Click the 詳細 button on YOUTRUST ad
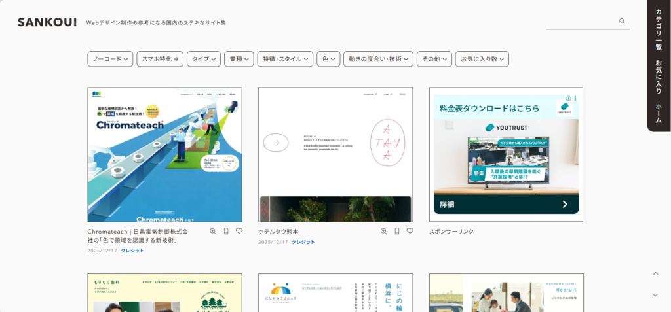The image size is (671, 312). tap(505, 204)
